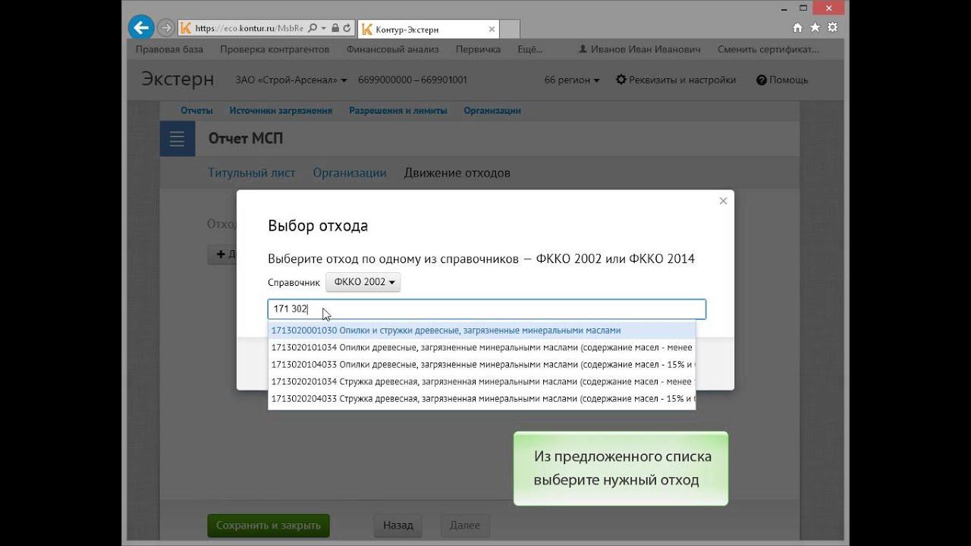Screen dimensions: 971x546
Task: Switch to Движение отходов tab
Action: pyautogui.click(x=457, y=173)
